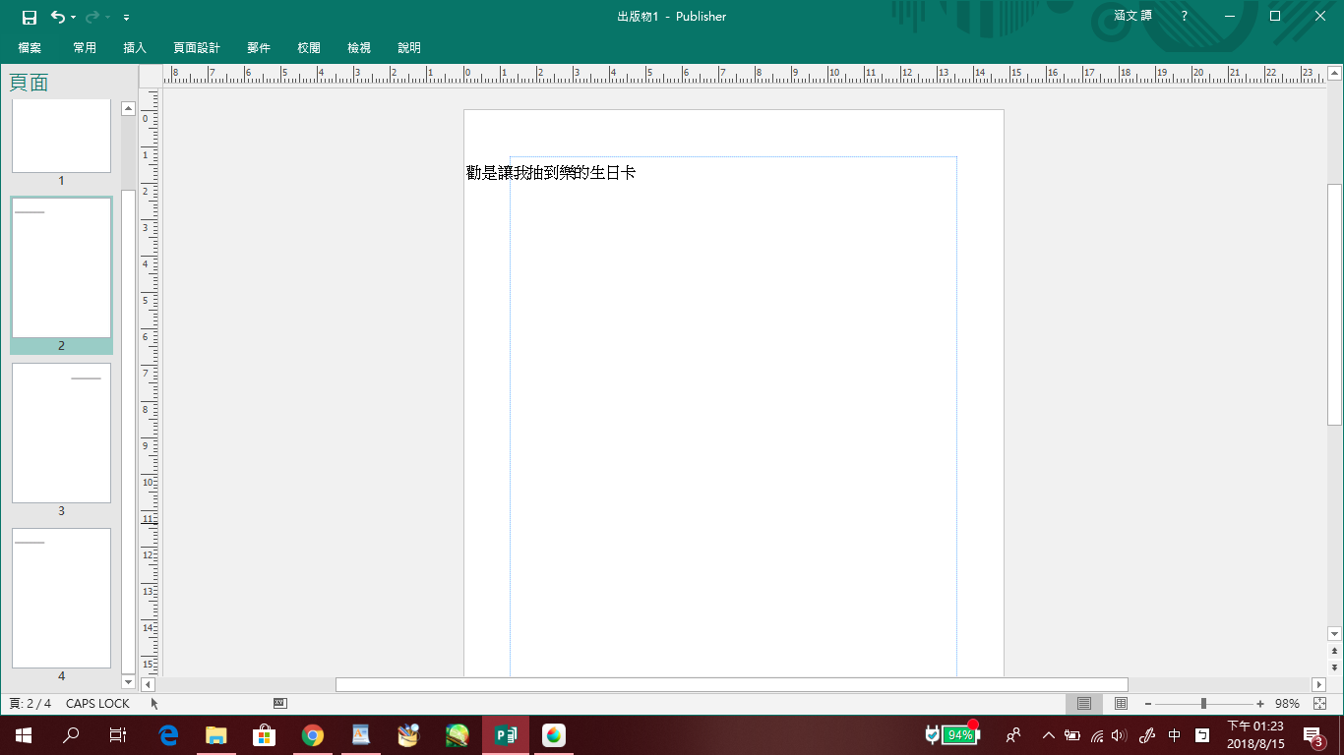Open Google Chrome from the taskbar
Screen dimensions: 1344x755
coord(313,735)
